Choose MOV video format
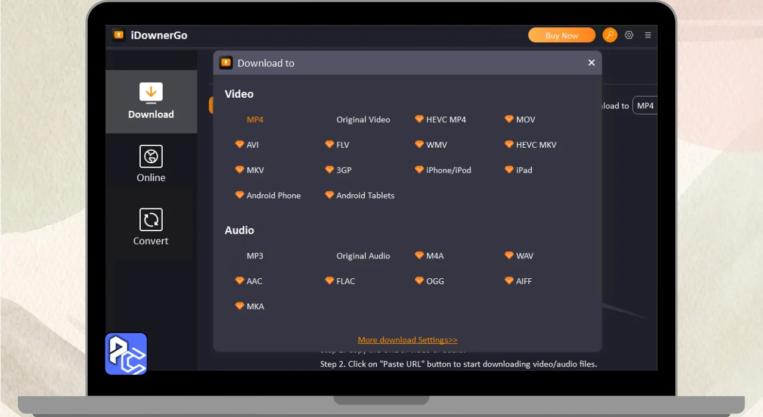 pos(520,120)
